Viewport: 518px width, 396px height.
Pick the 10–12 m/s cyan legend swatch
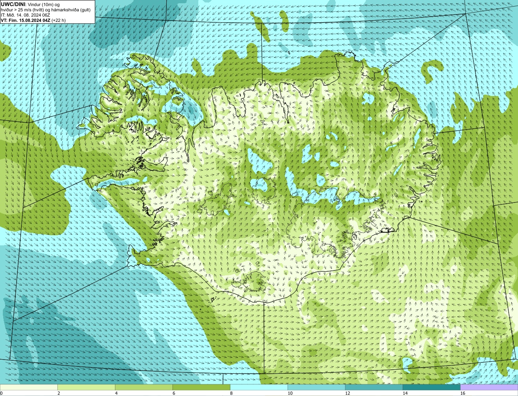[316, 387]
